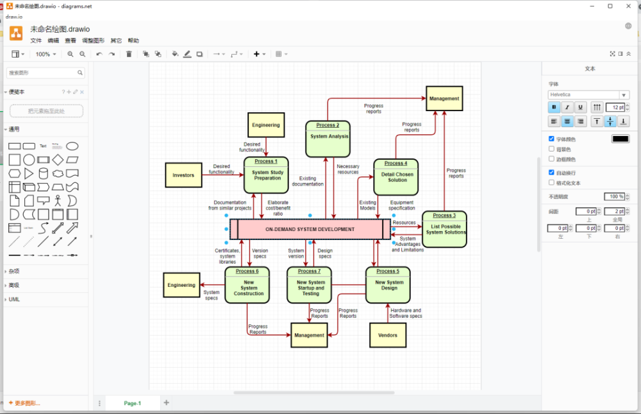Select the fill color bucket icon
641x414 pixels.
click(x=175, y=54)
